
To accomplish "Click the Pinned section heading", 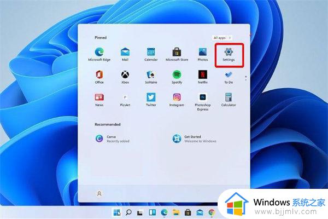I will tap(101, 38).
